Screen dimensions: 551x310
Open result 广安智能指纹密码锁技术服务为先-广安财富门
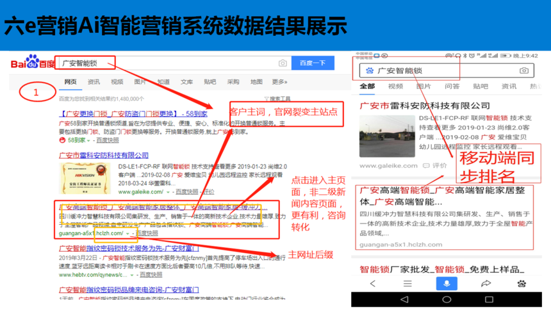pos(129,248)
